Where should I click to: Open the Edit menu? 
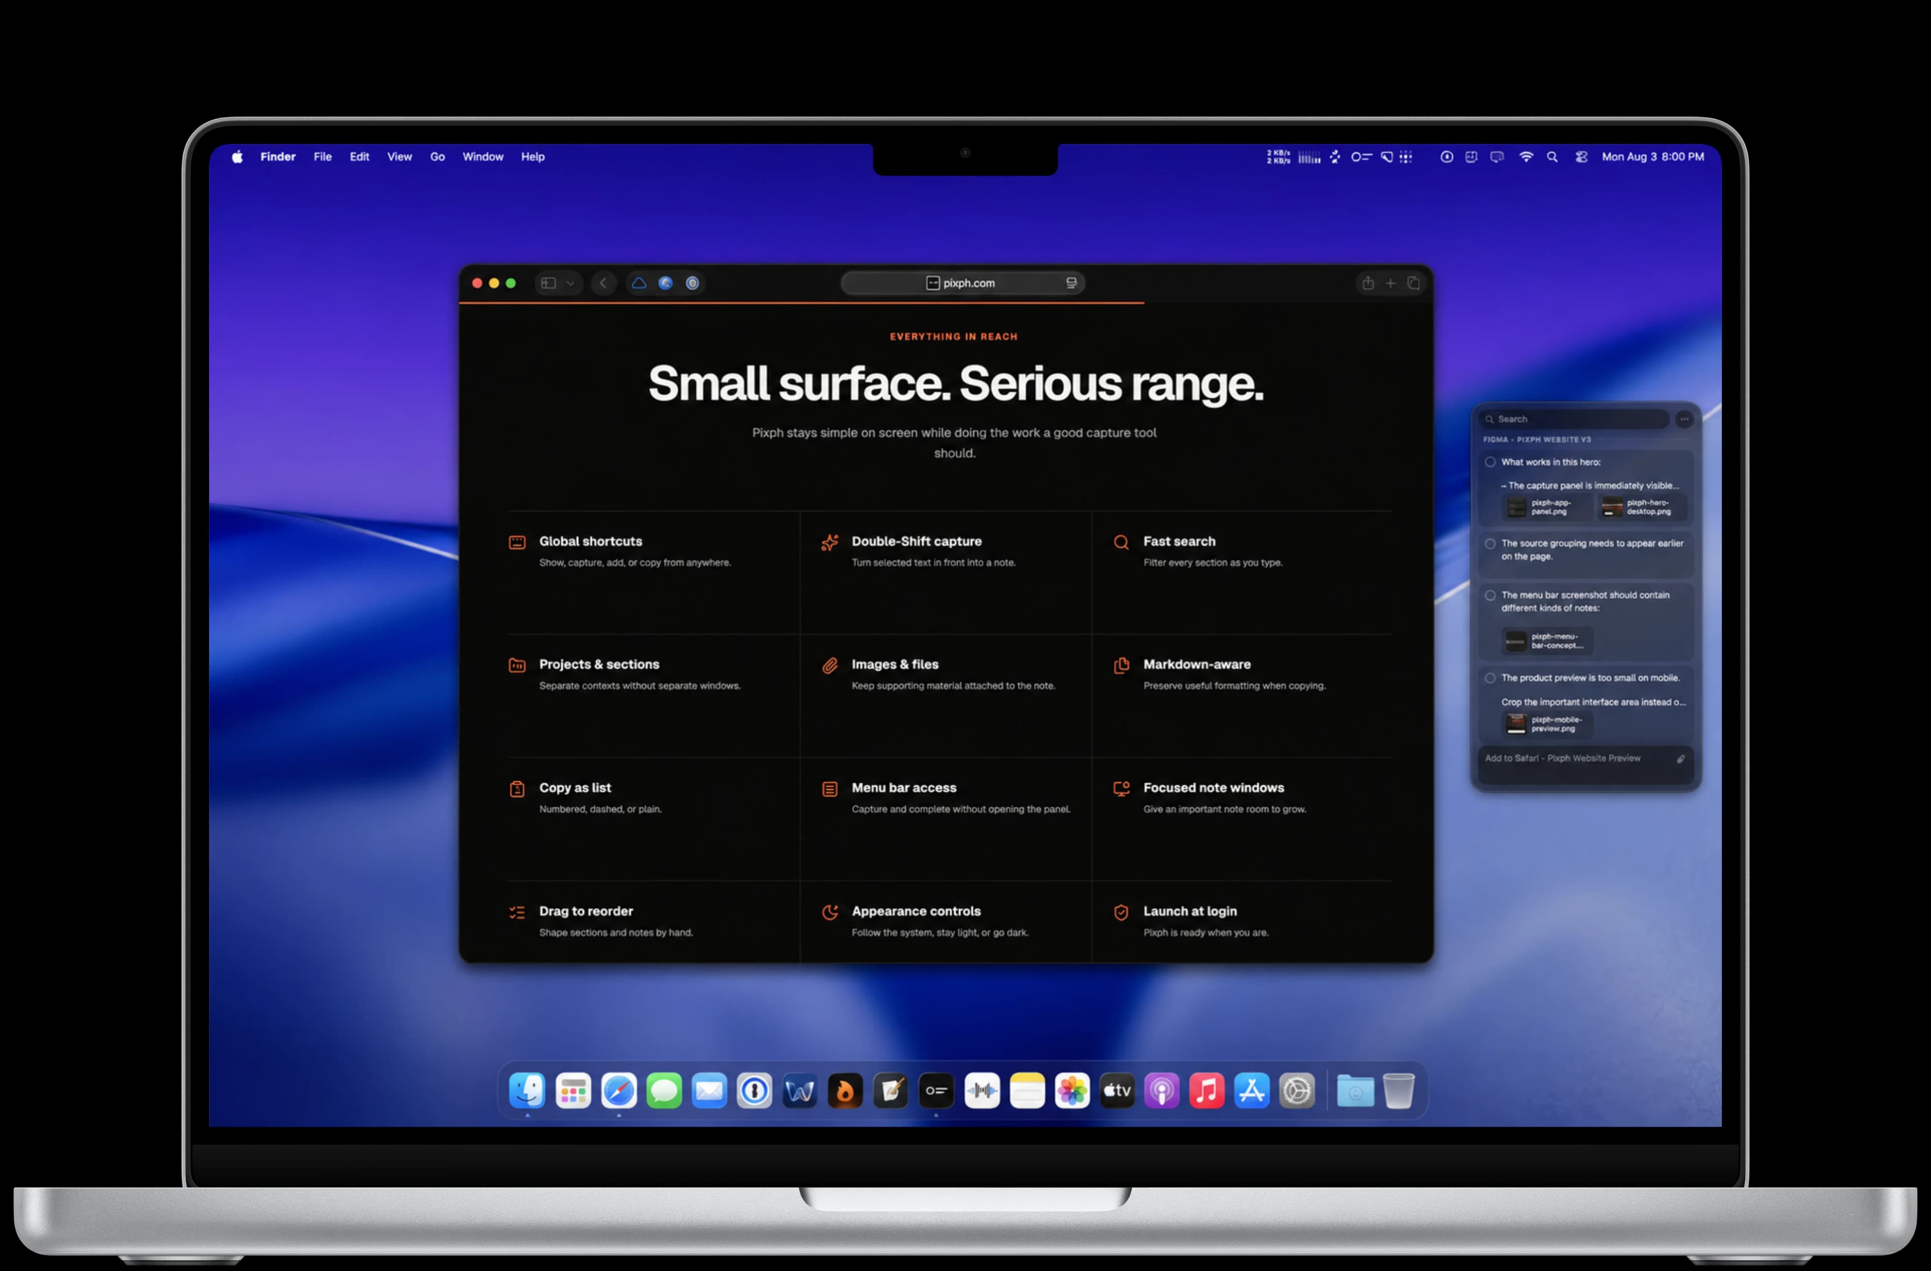pyautogui.click(x=359, y=156)
